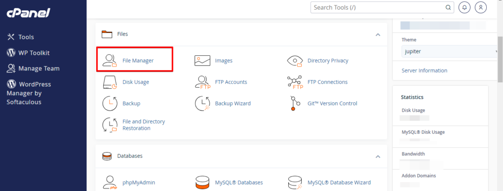This screenshot has width=503, height=191.
Task: Click the File Manager text link
Action: click(138, 60)
